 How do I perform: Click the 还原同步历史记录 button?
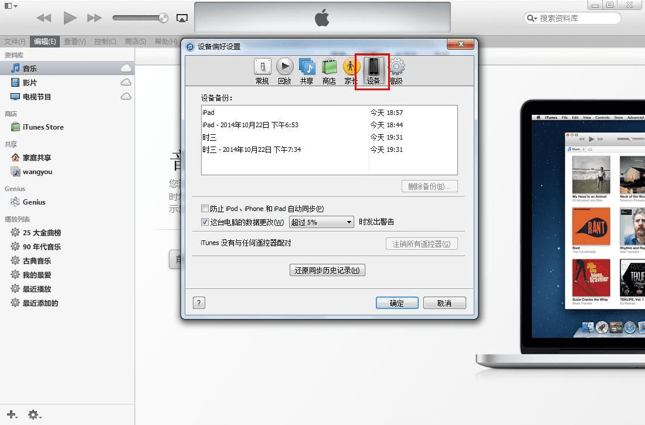327,270
